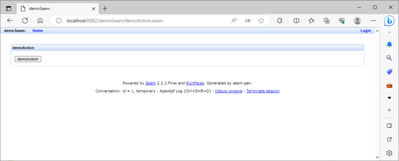This screenshot has width=399, height=161.
Task: Toggle split screen view icon
Action: (296, 21)
